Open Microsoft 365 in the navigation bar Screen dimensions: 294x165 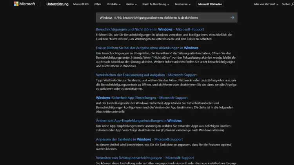pyautogui.click(x=81, y=4)
